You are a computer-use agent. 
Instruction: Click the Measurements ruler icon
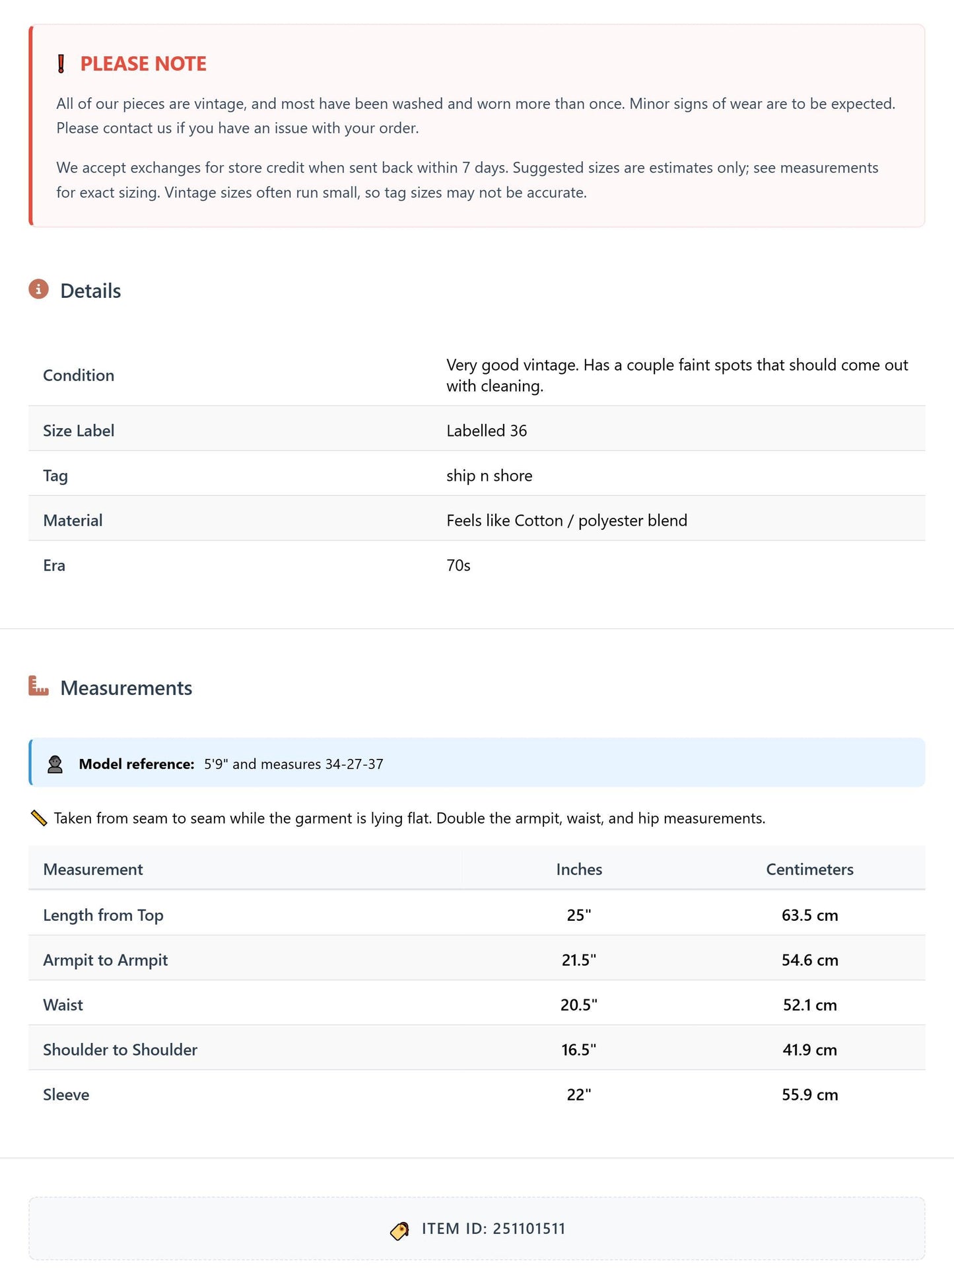[38, 686]
